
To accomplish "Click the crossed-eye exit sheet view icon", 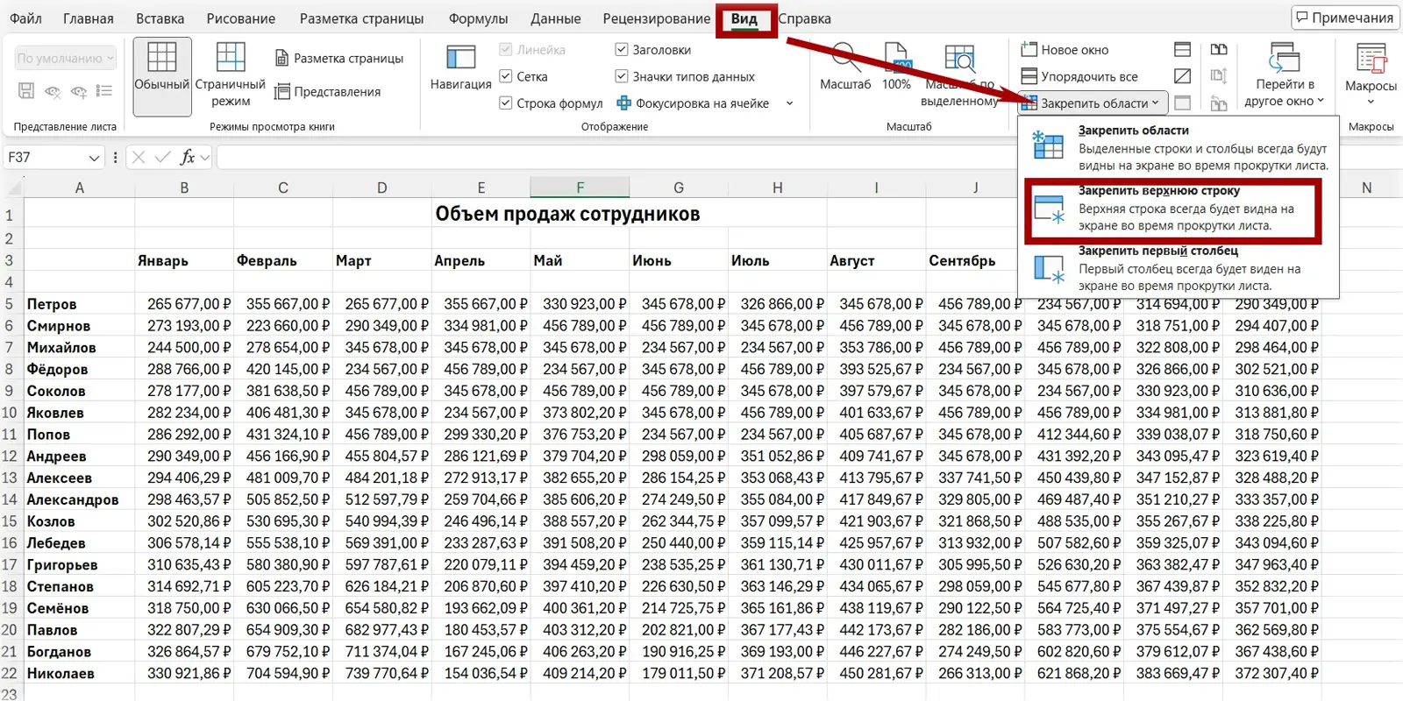I will [x=53, y=91].
